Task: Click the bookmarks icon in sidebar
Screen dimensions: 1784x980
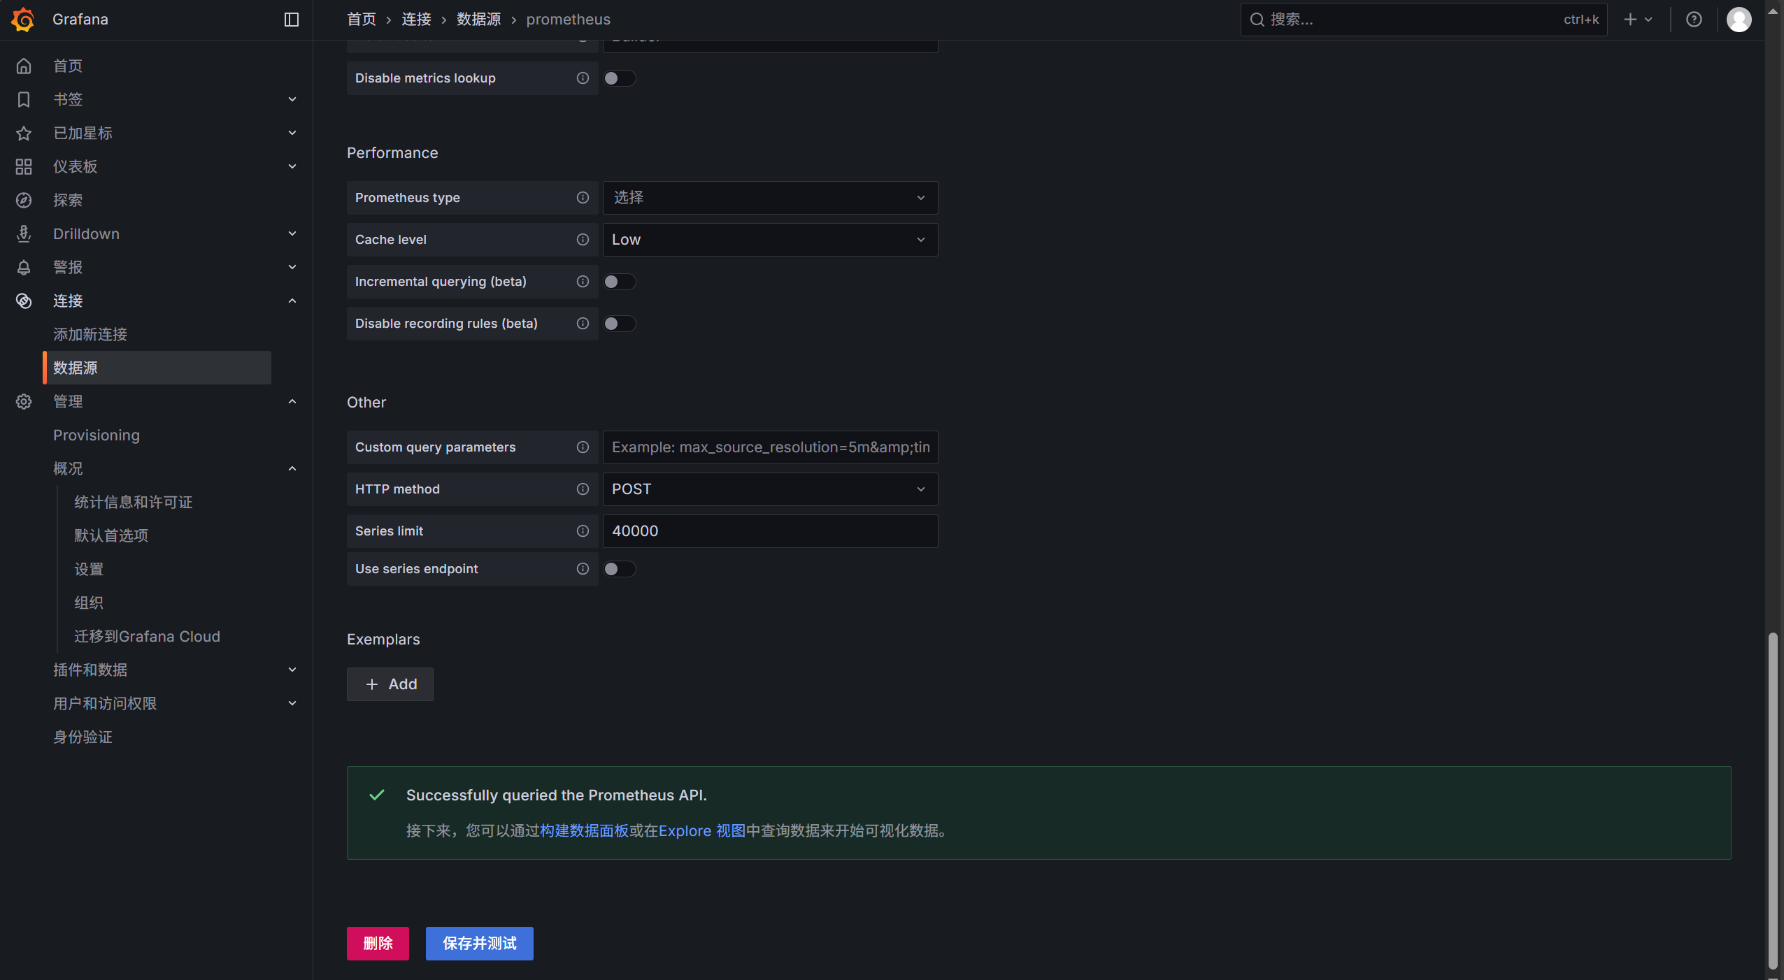Action: point(24,99)
